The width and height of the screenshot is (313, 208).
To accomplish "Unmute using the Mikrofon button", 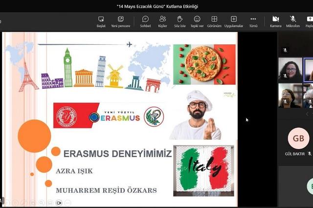I will click(x=293, y=21).
